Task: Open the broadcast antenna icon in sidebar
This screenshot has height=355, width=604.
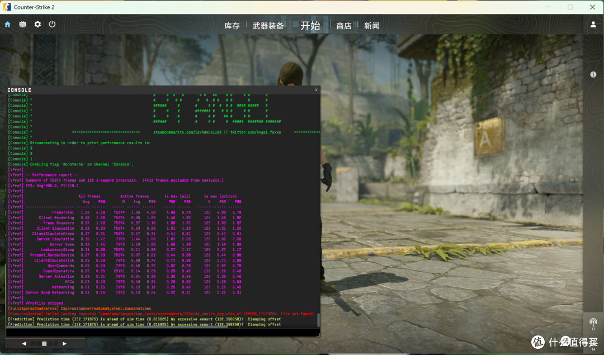Action: 593,322
